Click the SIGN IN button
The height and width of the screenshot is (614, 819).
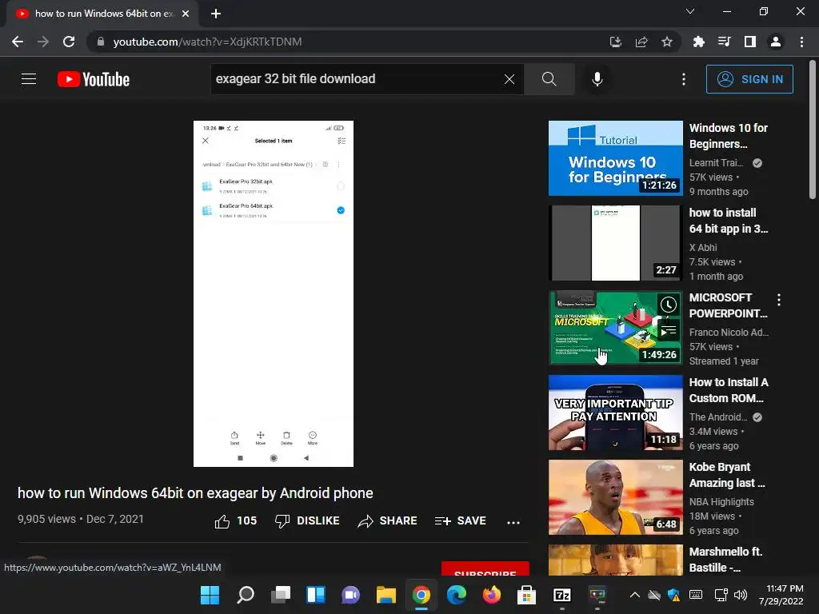tap(749, 79)
